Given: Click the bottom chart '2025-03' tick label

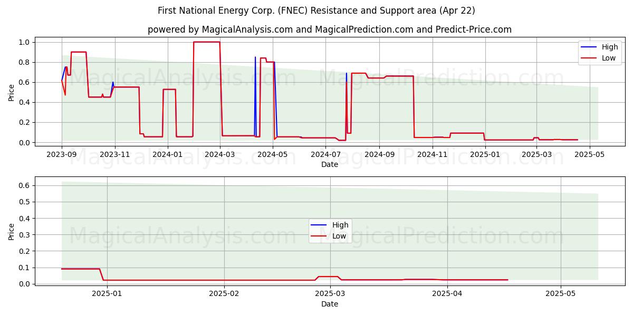Looking at the screenshot, I should tap(330, 293).
